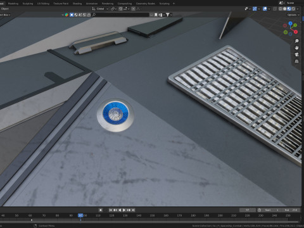The image size is (304, 228).
Task: Jump to the start frame
Action: coord(110,210)
